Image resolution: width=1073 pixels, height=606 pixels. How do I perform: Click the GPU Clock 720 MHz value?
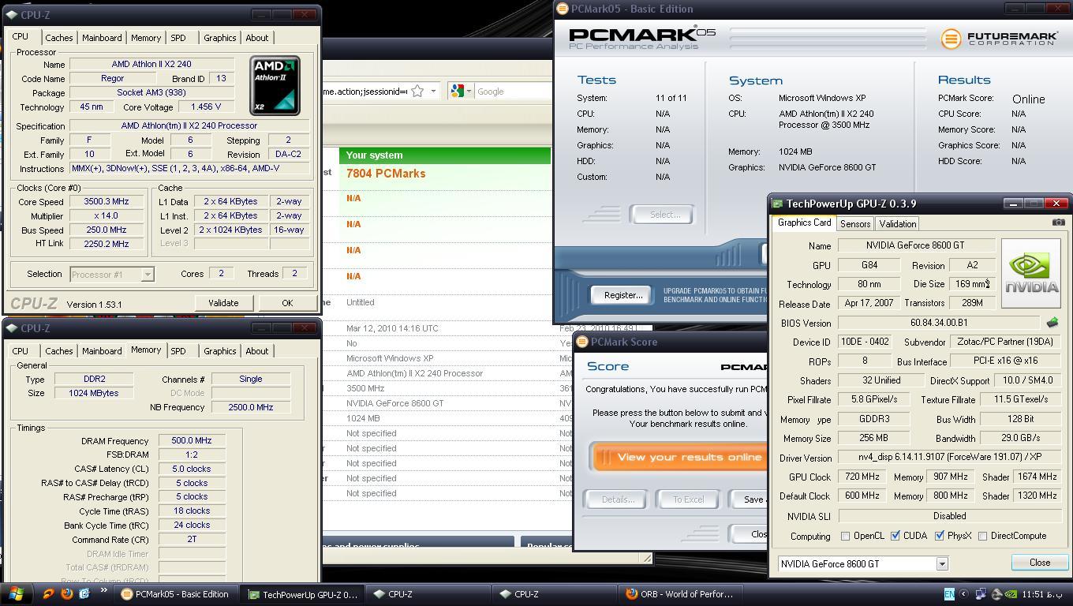coord(862,477)
